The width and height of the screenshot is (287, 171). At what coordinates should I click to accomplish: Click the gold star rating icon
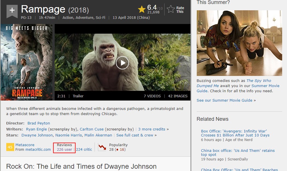coord(142,9)
